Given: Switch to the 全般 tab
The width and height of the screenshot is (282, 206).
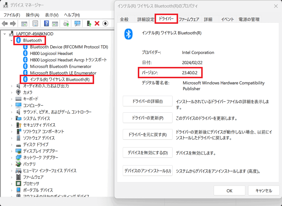Looking at the screenshot, I should tap(124, 19).
